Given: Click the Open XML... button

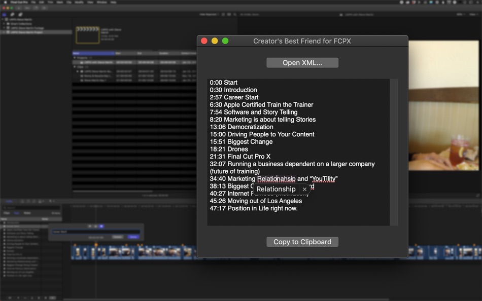Looking at the screenshot, I should (x=302, y=63).
